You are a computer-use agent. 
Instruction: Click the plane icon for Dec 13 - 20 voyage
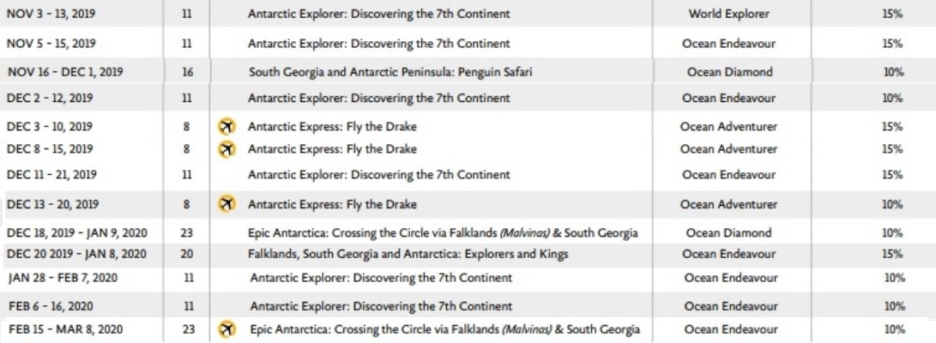tap(226, 205)
